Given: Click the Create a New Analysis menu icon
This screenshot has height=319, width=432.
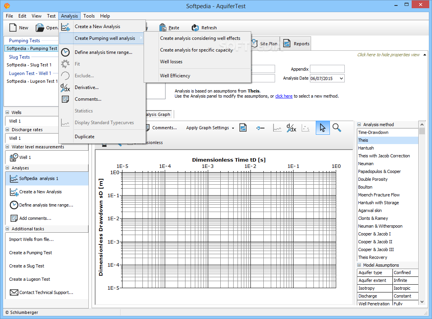Looking at the screenshot, I should tap(66, 27).
